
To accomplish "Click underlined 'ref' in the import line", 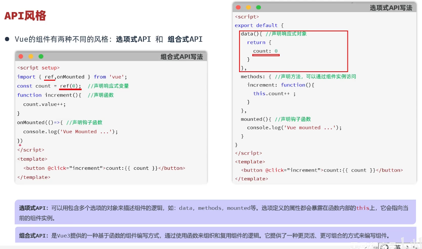I will (49, 77).
